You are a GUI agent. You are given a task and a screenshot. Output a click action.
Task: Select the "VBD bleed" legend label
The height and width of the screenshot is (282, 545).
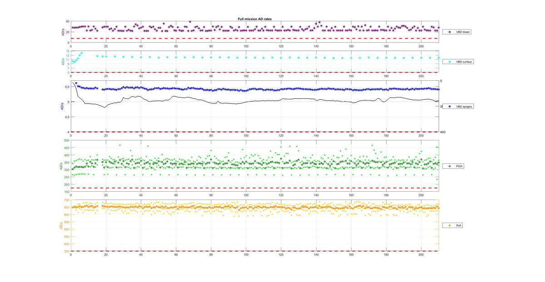coord(463,32)
